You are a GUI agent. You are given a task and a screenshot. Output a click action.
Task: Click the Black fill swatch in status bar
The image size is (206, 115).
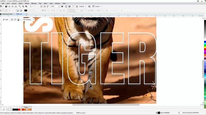(159, 113)
